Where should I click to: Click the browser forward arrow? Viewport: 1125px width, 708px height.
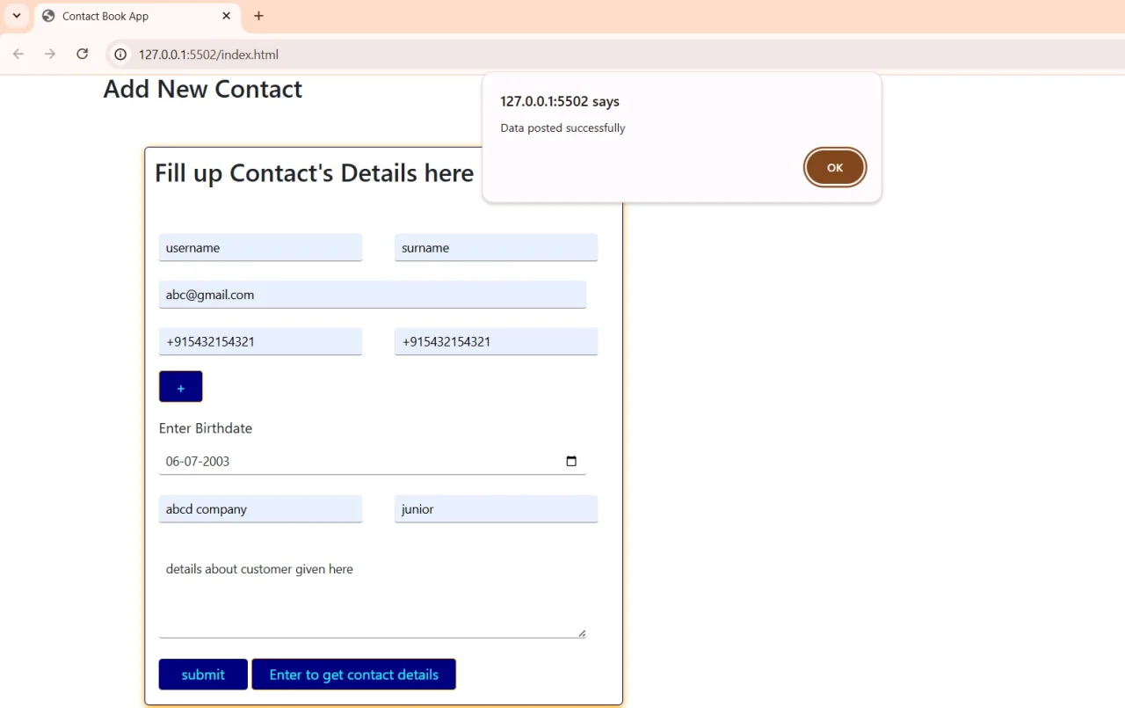tap(50, 54)
